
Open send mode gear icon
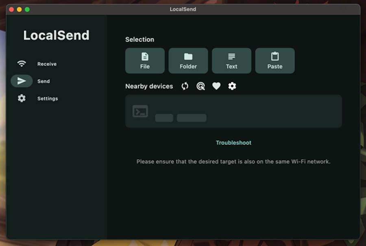(232, 86)
